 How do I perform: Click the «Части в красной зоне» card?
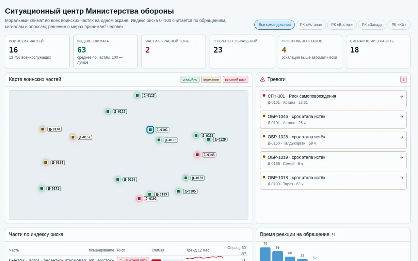pos(174,52)
